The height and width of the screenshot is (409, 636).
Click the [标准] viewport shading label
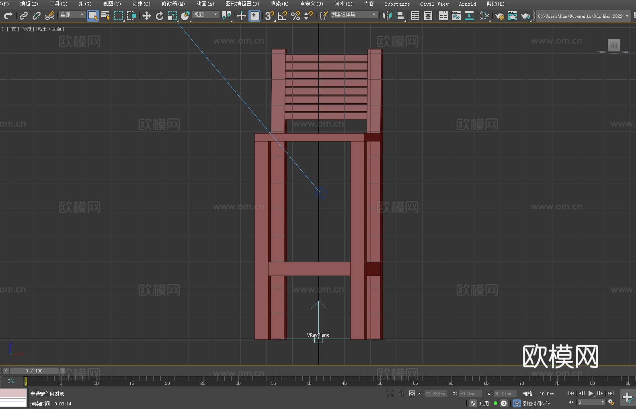click(27, 29)
